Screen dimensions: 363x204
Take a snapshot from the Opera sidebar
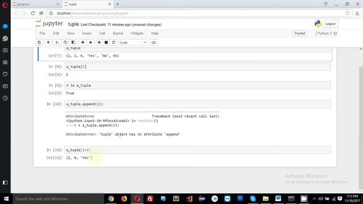(5, 50)
